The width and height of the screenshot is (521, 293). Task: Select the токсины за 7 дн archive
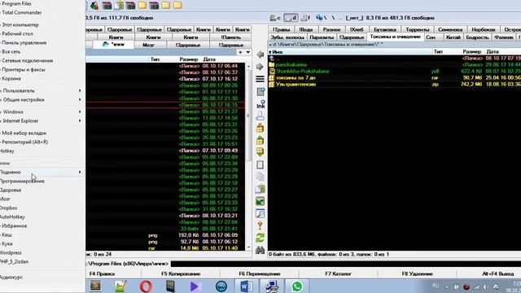(296, 78)
